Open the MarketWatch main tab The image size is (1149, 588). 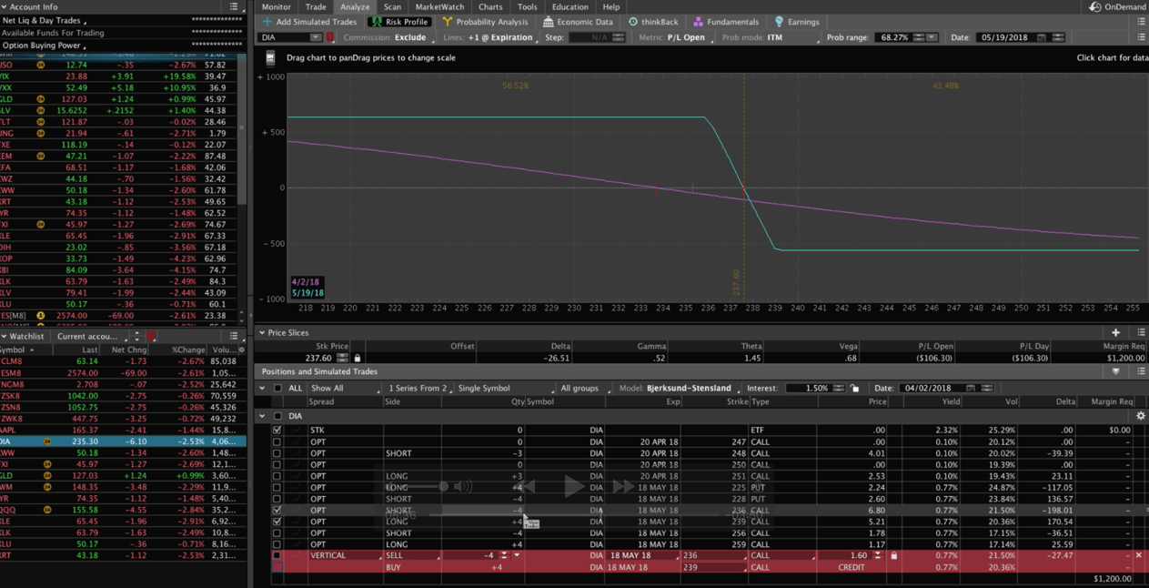(x=439, y=6)
